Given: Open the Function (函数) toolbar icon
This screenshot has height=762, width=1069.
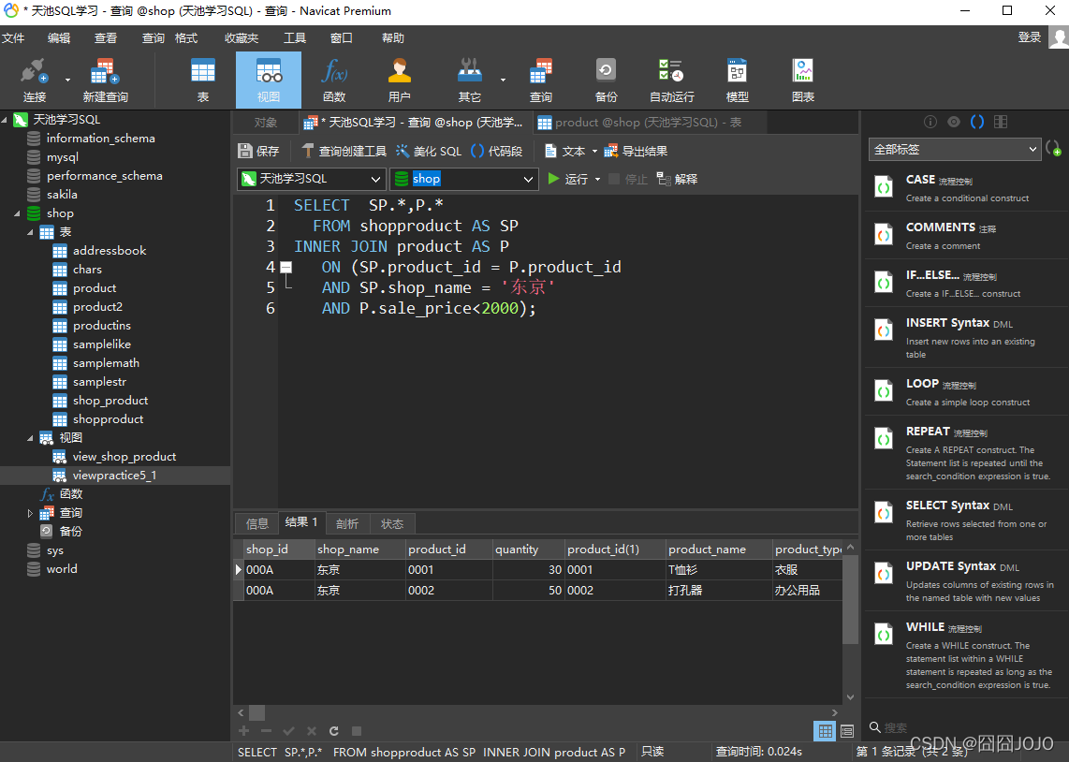Looking at the screenshot, I should [334, 81].
